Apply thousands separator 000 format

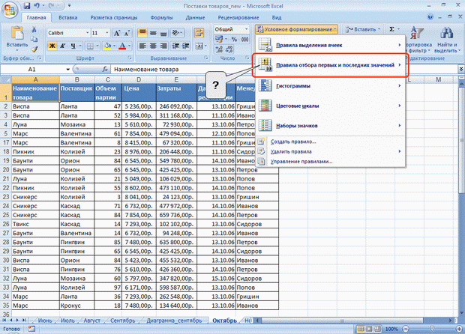(244, 39)
